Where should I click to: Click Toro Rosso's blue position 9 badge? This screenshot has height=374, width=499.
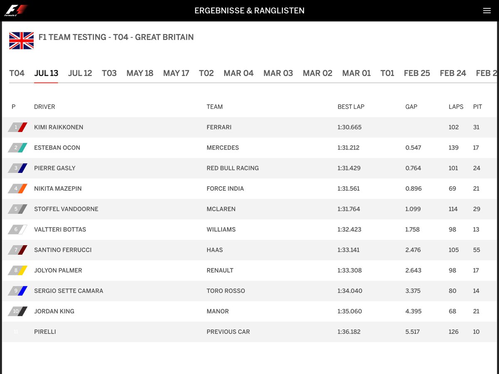17,291
